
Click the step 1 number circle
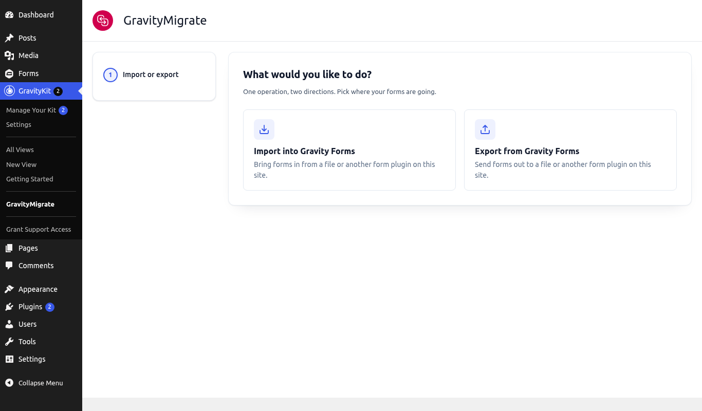click(x=110, y=75)
